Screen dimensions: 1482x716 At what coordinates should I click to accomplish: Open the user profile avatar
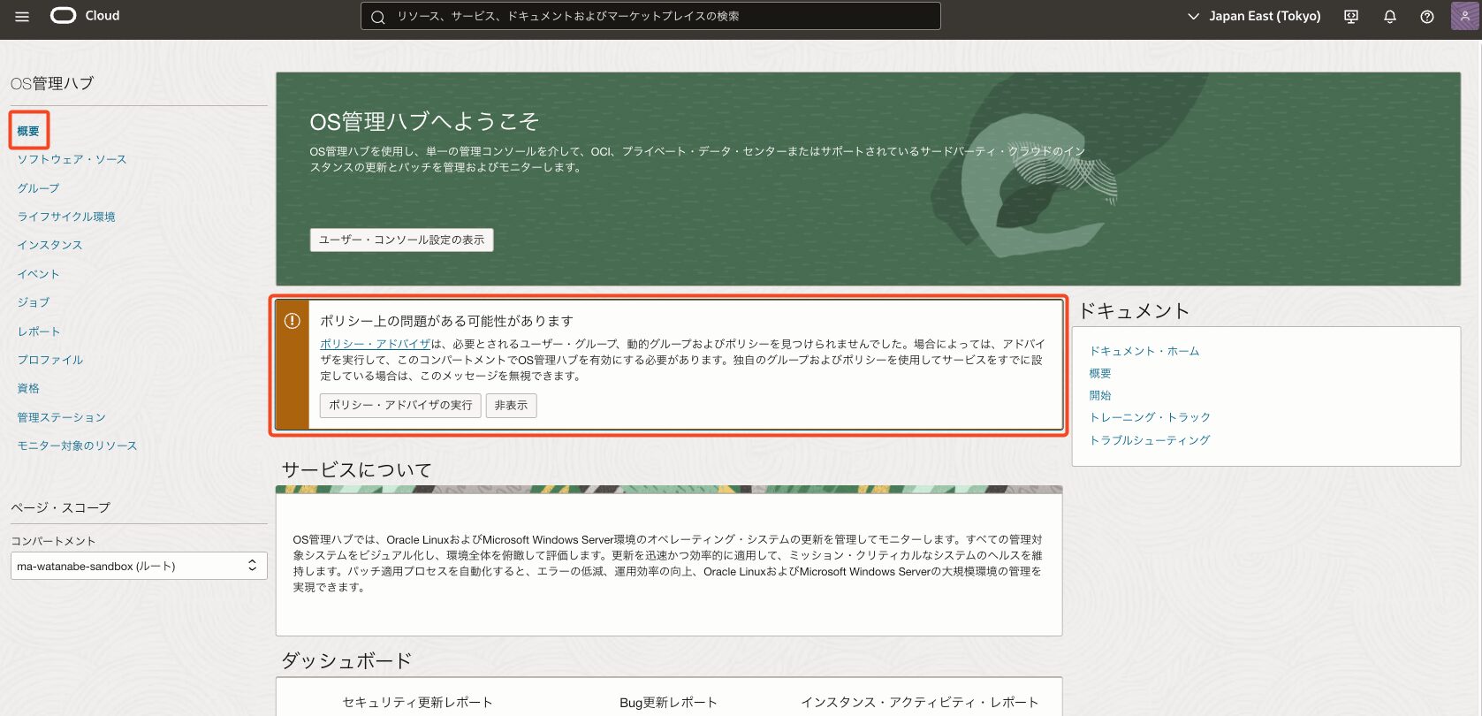1464,16
